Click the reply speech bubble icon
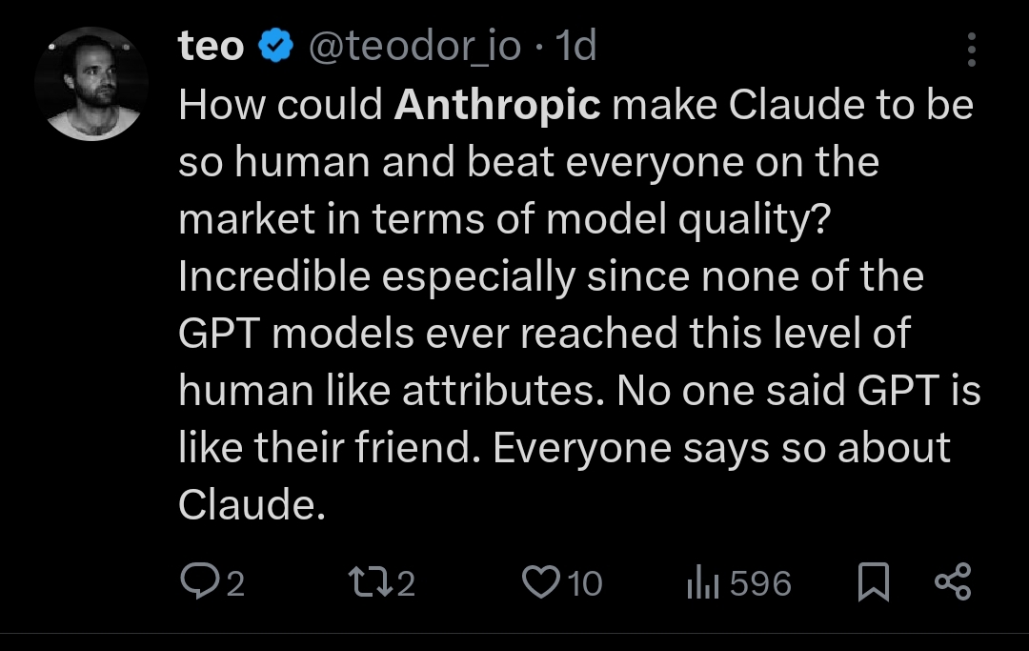Viewport: 1029px width, 651px height. point(196,582)
